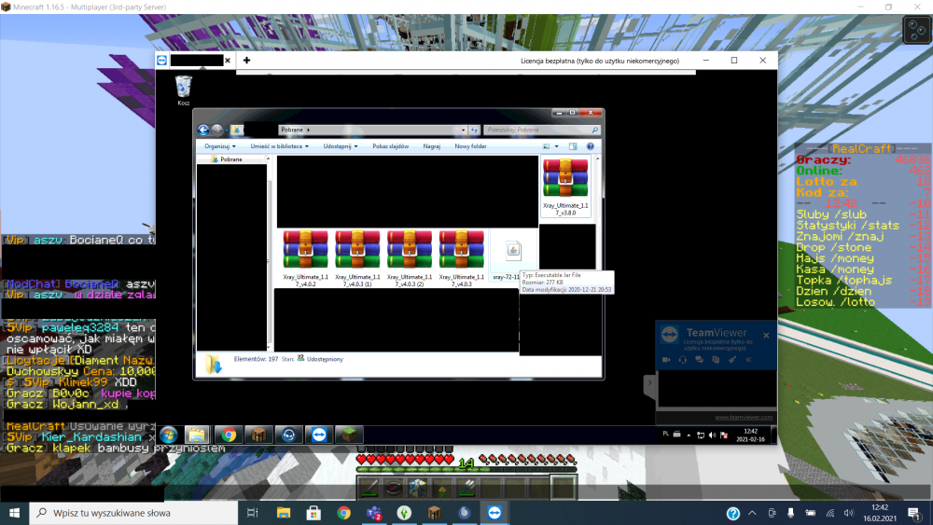Expand the Organizuj dropdown menu
933x525 pixels.
click(220, 146)
